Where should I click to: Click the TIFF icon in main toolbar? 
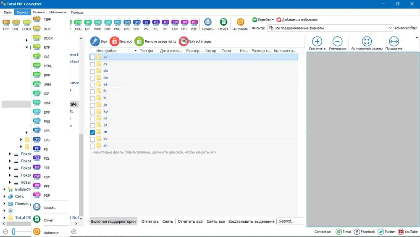point(6,25)
